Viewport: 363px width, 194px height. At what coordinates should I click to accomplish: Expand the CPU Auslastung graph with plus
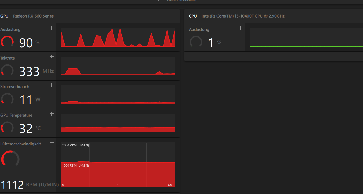tap(240, 28)
